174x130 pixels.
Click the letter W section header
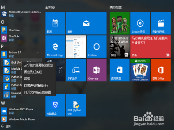point(3,103)
